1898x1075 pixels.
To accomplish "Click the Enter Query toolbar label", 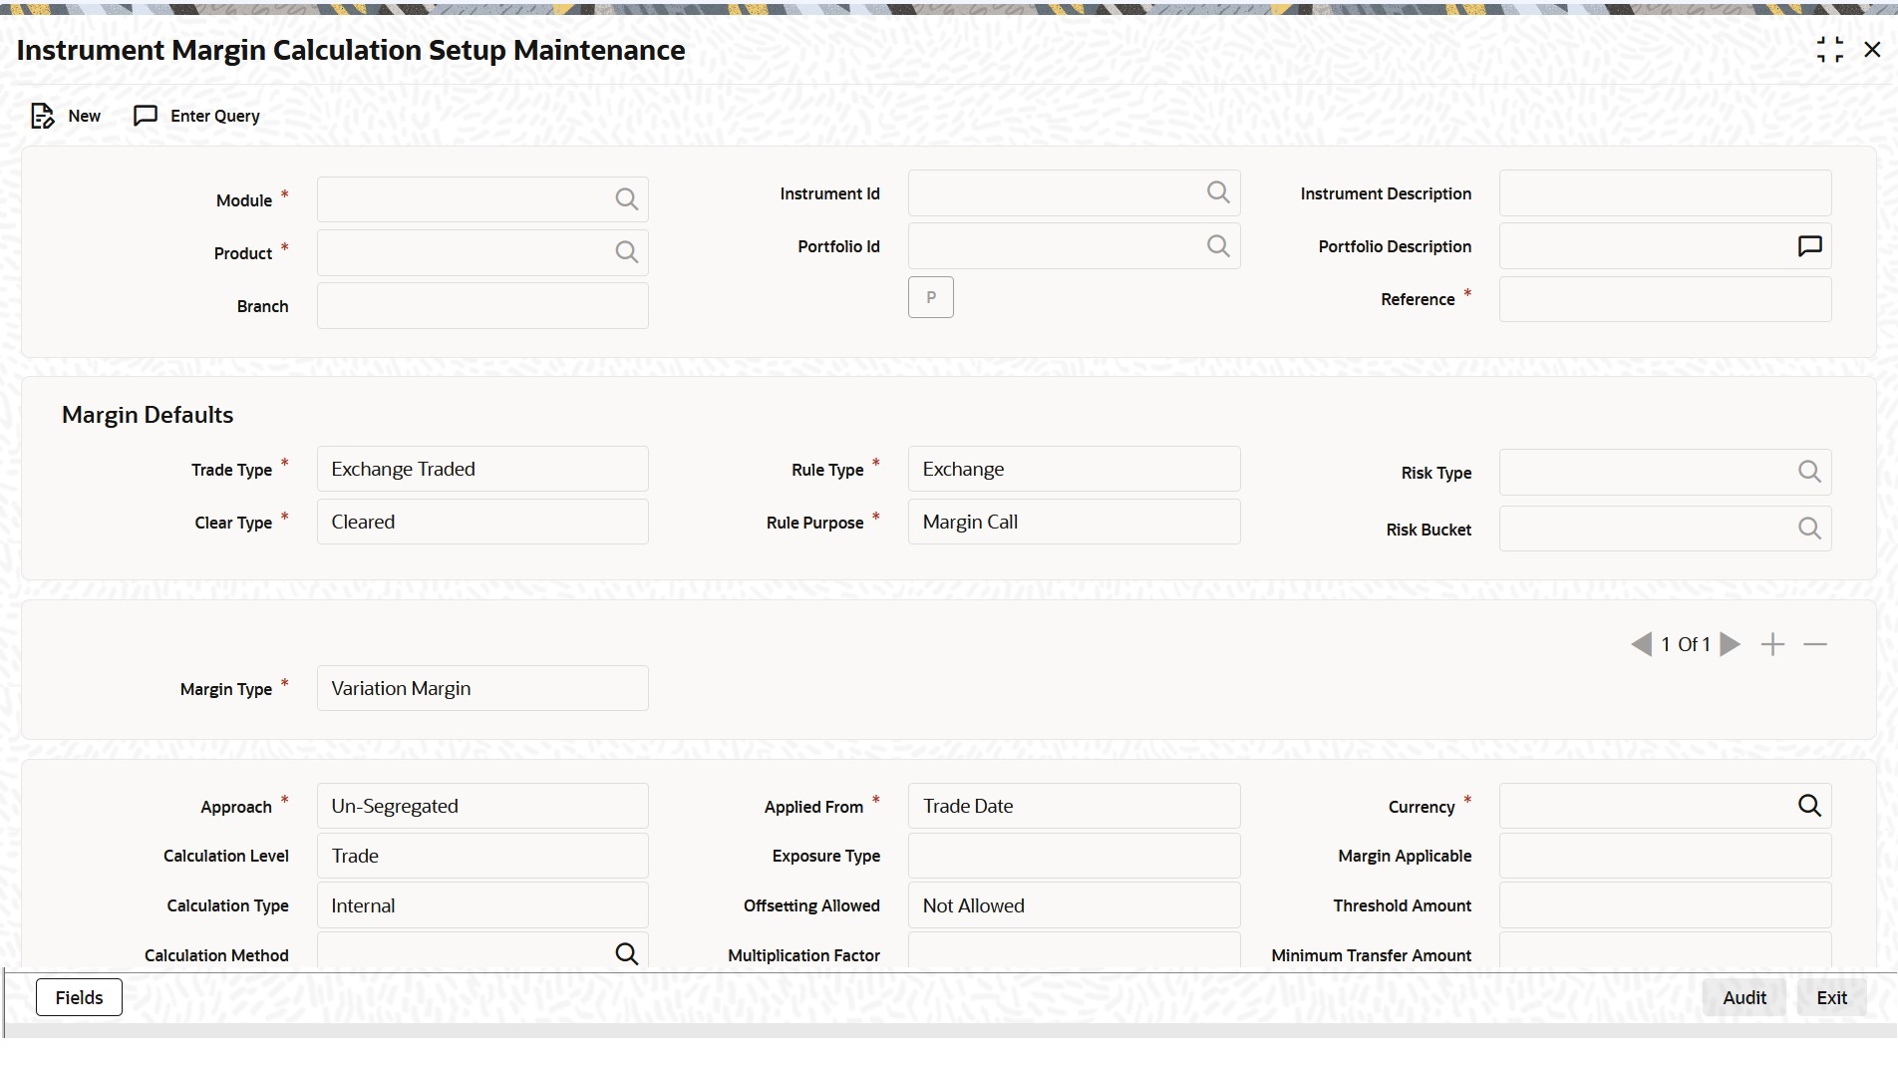I will (x=215, y=116).
